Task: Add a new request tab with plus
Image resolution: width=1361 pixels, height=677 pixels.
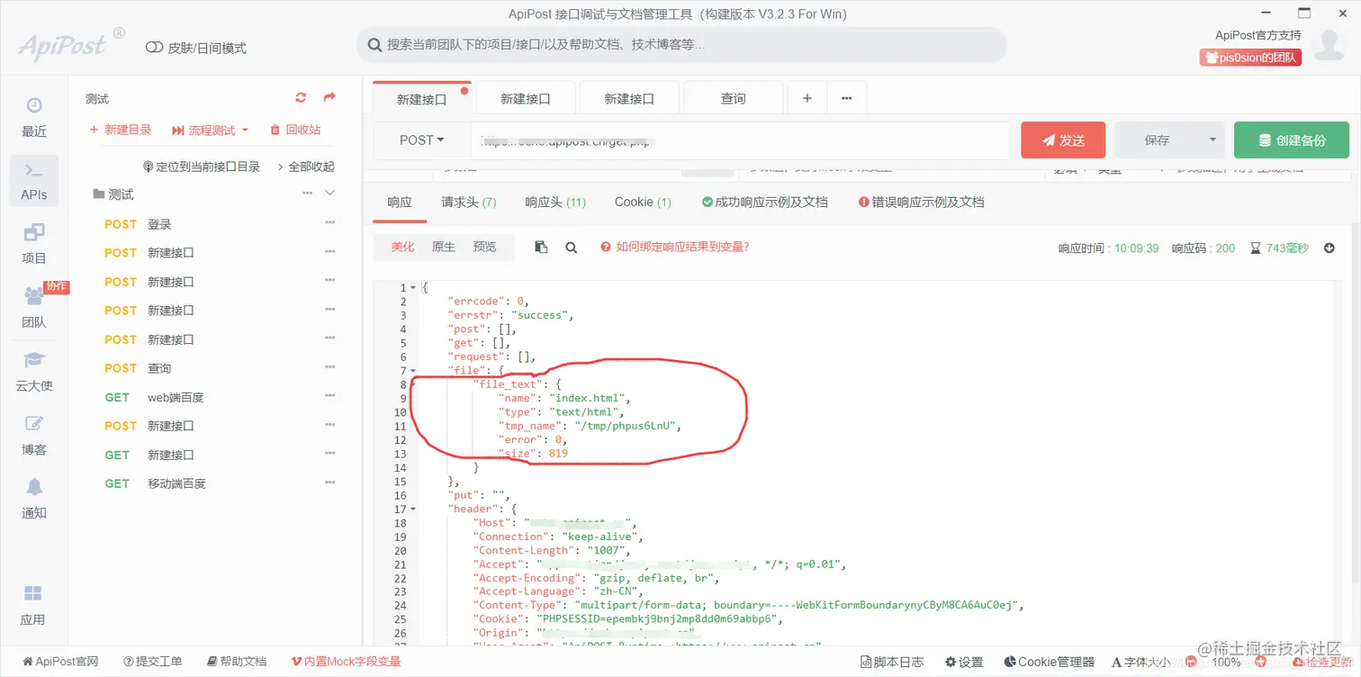Action: pos(807,98)
